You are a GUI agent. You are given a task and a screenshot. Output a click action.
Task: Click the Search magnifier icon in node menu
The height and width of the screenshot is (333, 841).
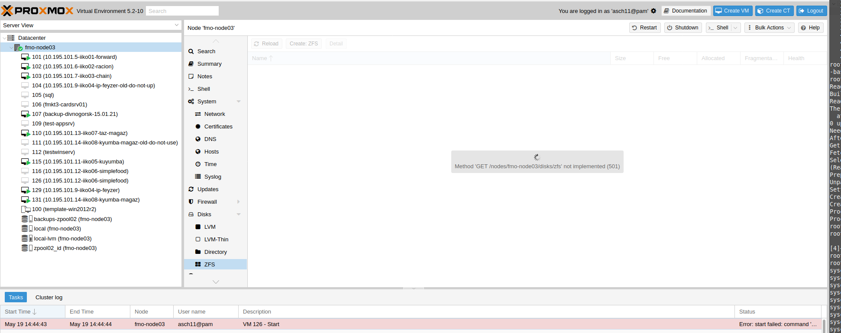[191, 51]
